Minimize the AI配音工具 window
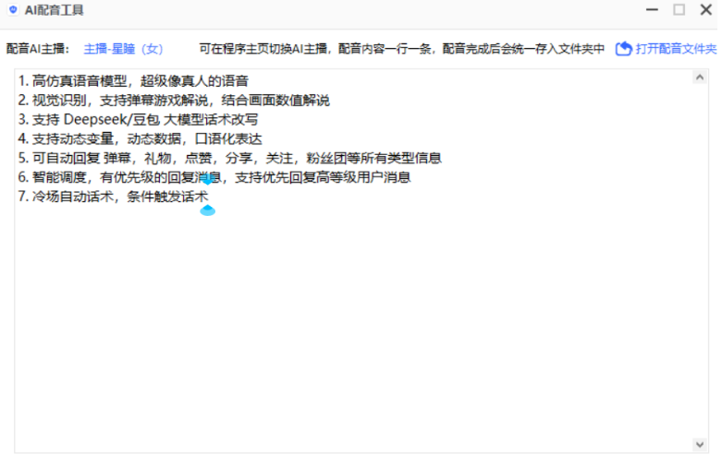Viewport: 722px width, 466px height. click(652, 10)
